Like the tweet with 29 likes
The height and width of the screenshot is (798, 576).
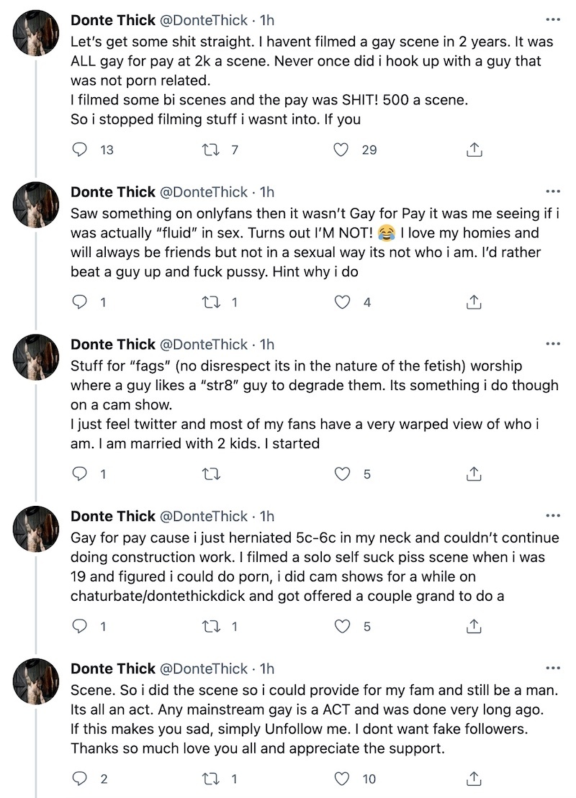tap(343, 150)
